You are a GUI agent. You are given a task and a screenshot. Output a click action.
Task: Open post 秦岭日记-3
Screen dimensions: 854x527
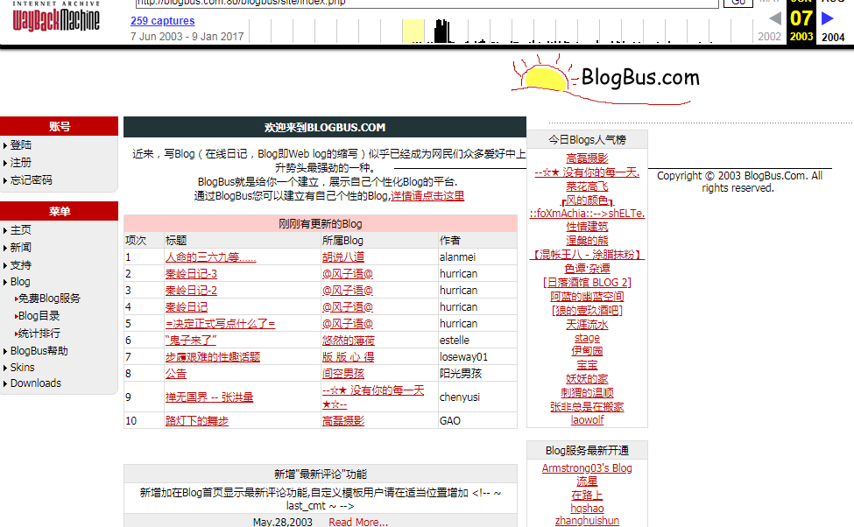(191, 274)
